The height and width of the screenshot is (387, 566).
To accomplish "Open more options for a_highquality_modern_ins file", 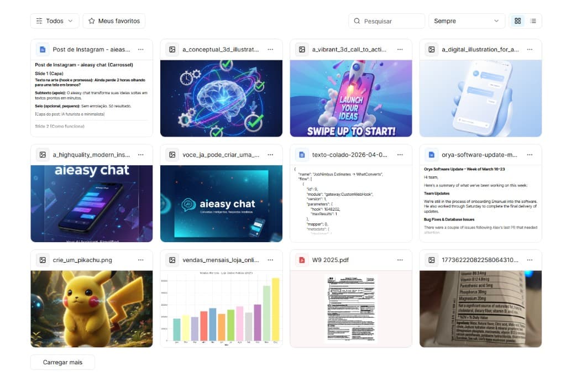I will (x=141, y=154).
